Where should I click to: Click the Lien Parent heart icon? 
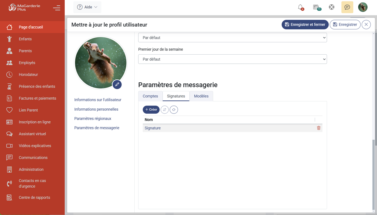9,110
